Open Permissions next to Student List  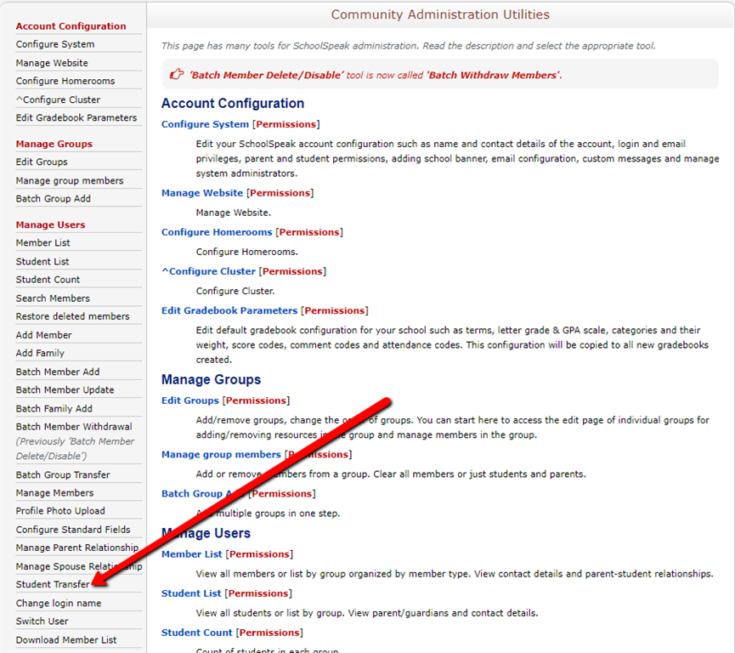click(x=258, y=593)
